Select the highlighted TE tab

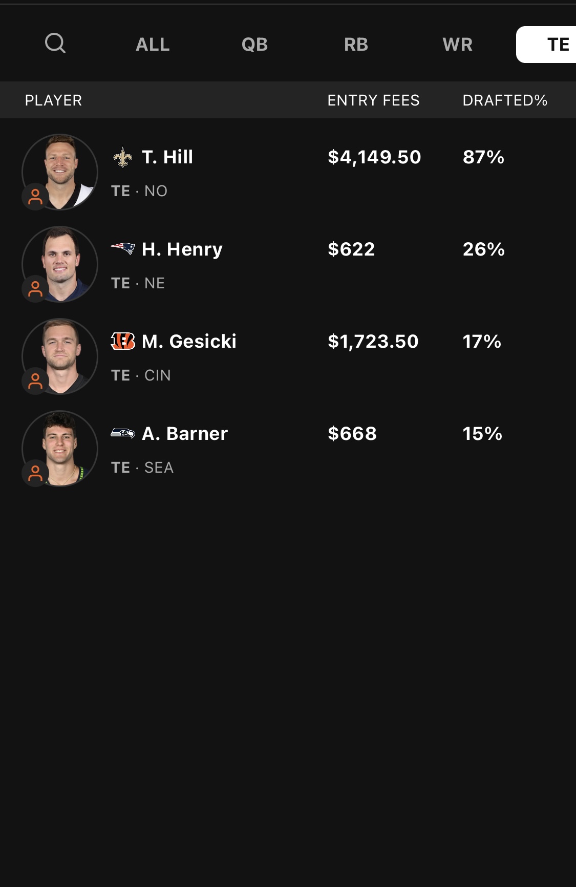(x=546, y=45)
